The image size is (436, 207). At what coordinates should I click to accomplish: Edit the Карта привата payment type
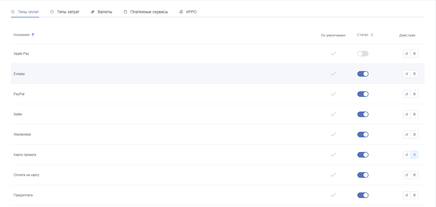407,155
